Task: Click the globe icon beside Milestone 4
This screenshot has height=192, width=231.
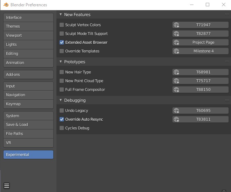Action: coord(177,51)
